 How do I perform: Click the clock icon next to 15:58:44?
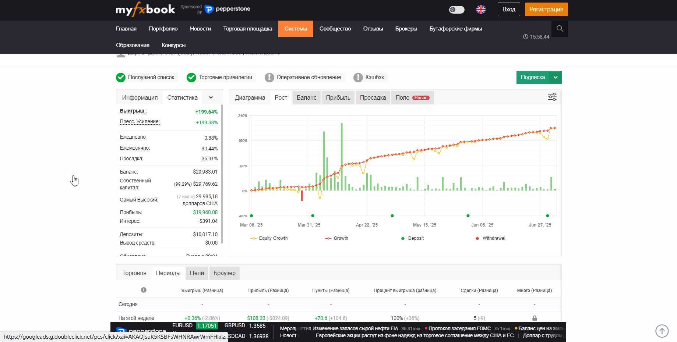[x=525, y=37]
